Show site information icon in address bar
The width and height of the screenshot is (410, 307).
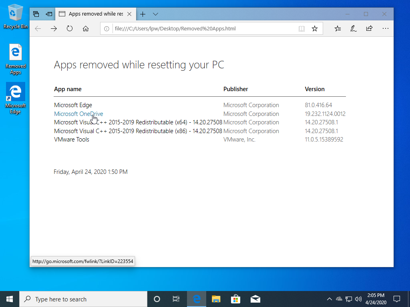pyautogui.click(x=107, y=29)
